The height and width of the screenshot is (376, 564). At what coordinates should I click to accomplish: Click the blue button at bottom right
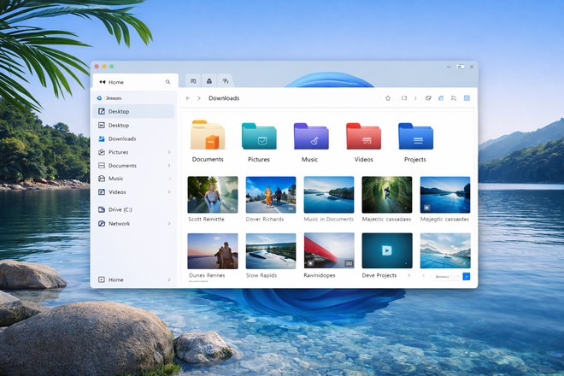[466, 276]
